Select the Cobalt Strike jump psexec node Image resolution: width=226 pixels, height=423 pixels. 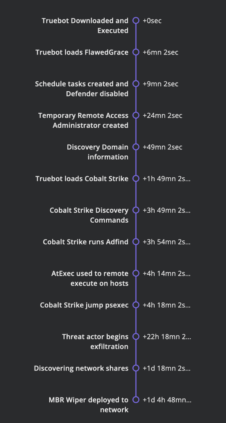coord(136,305)
